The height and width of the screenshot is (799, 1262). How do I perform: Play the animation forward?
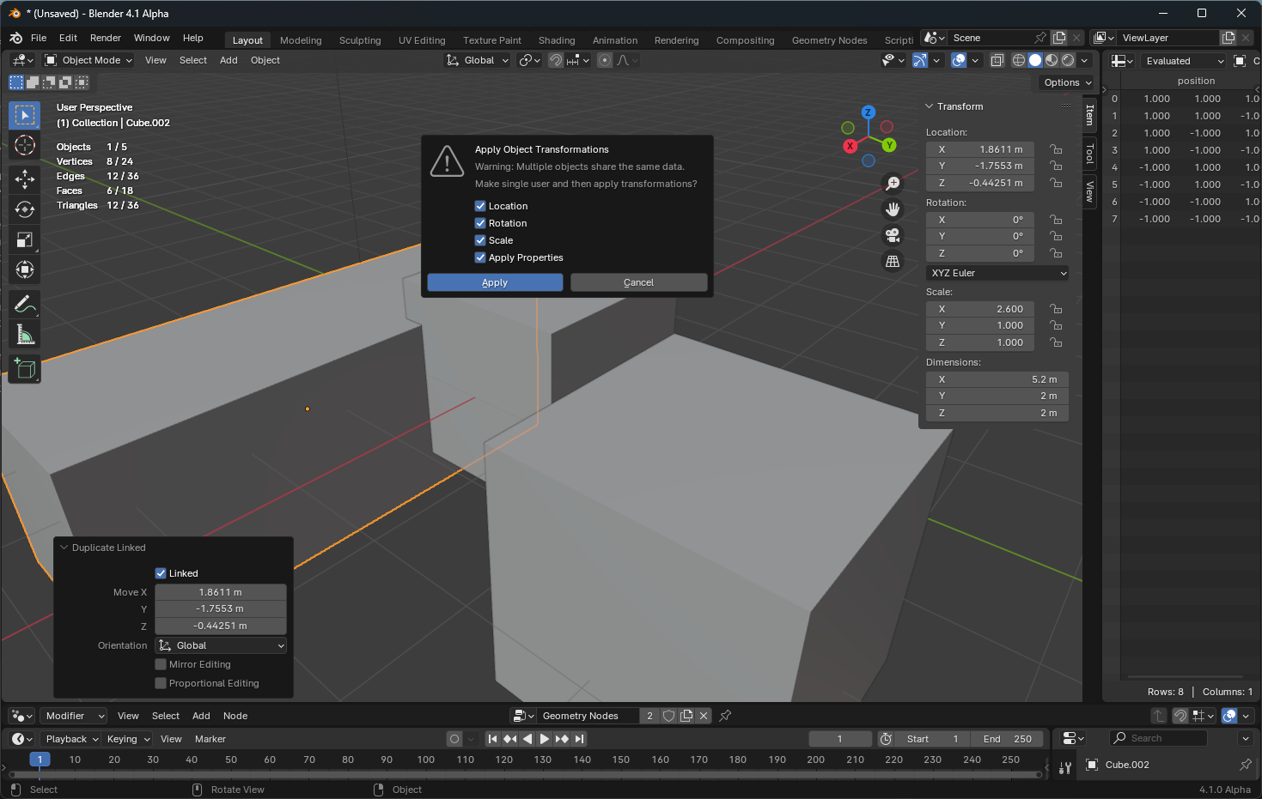[x=544, y=739]
